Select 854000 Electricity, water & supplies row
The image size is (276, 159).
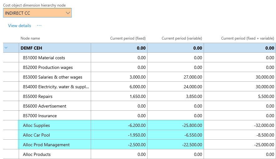point(56,87)
